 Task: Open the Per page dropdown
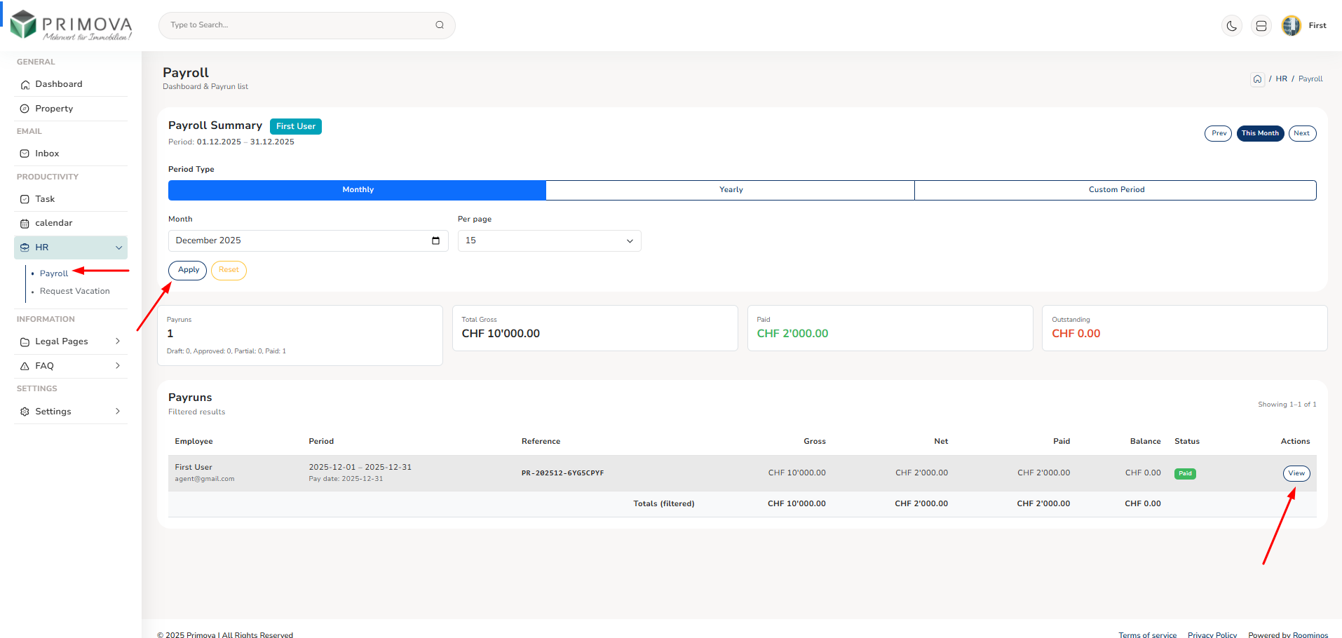[549, 240]
